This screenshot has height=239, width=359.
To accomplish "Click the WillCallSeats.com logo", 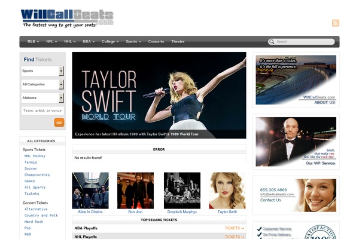I will click(67, 19).
